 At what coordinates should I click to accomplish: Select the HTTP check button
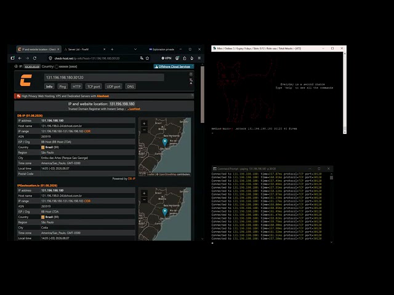[76, 87]
